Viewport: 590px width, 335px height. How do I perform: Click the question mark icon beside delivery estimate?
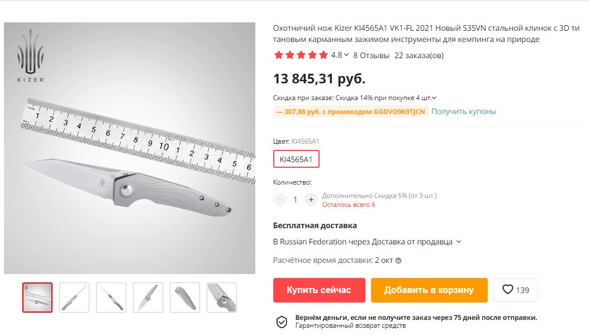(398, 261)
